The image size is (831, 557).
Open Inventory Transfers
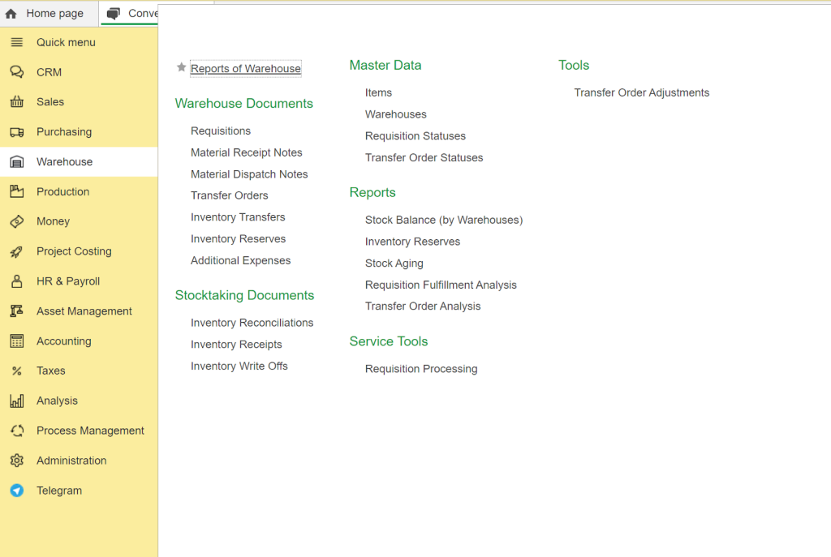tap(238, 217)
